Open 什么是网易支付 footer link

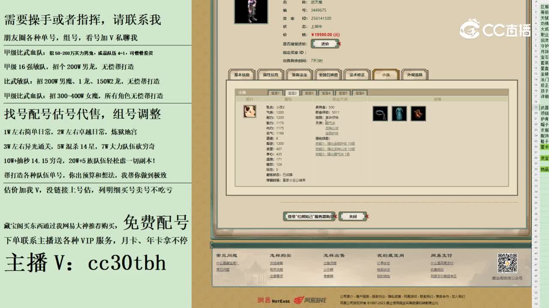[x=442, y=263]
